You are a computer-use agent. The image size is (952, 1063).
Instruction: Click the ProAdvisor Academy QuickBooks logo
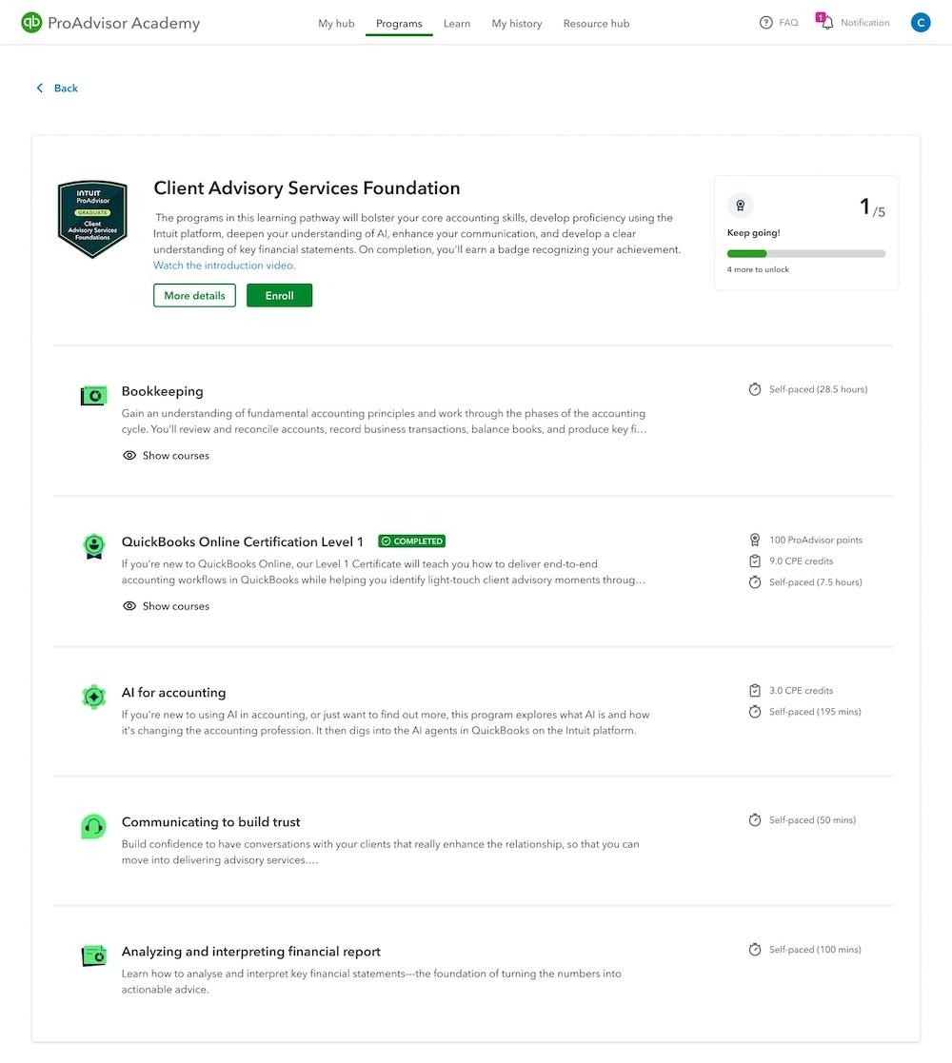point(31,21)
